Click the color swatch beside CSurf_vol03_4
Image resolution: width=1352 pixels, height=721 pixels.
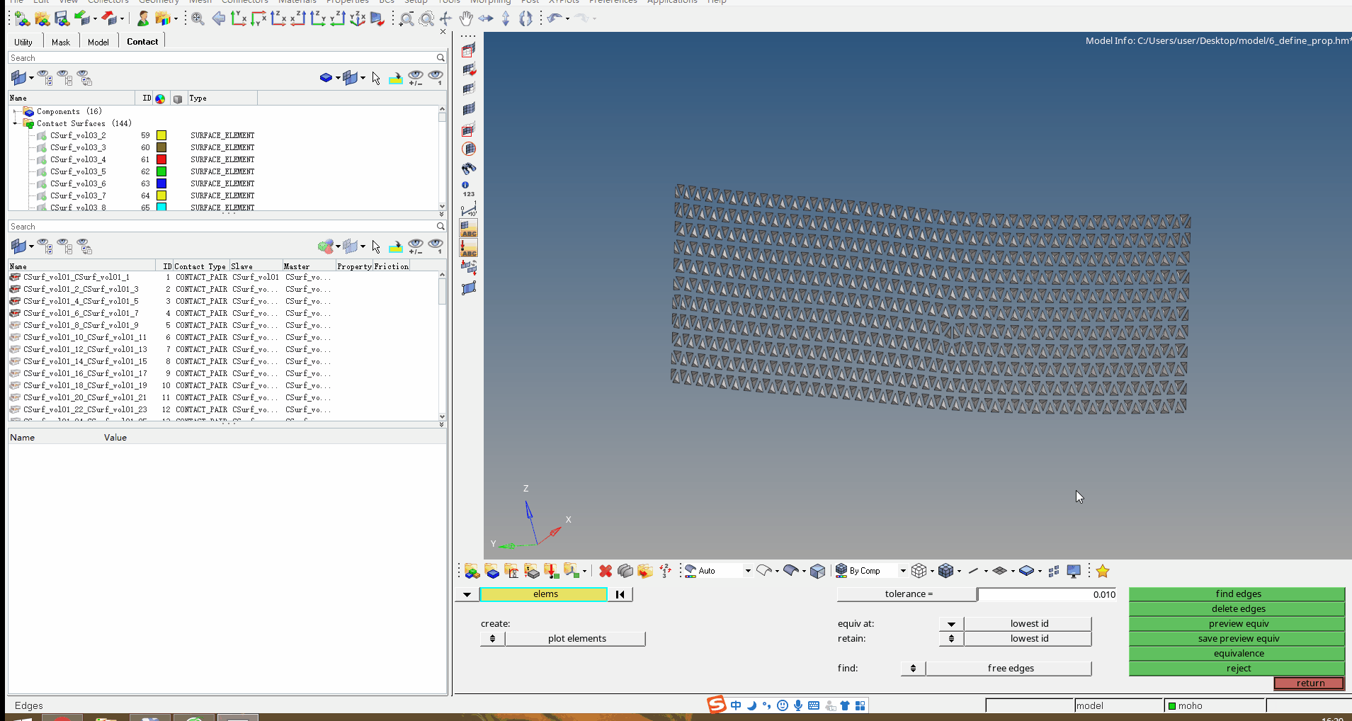pos(161,159)
